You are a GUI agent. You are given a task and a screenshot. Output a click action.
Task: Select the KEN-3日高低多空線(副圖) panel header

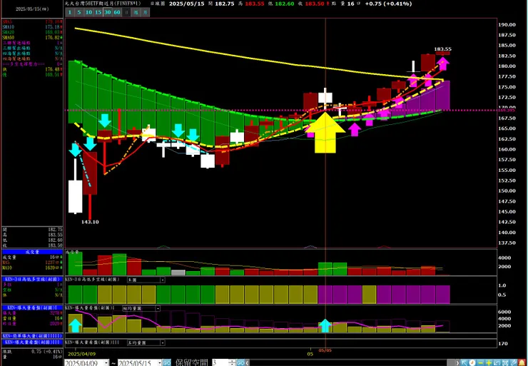tap(32, 280)
